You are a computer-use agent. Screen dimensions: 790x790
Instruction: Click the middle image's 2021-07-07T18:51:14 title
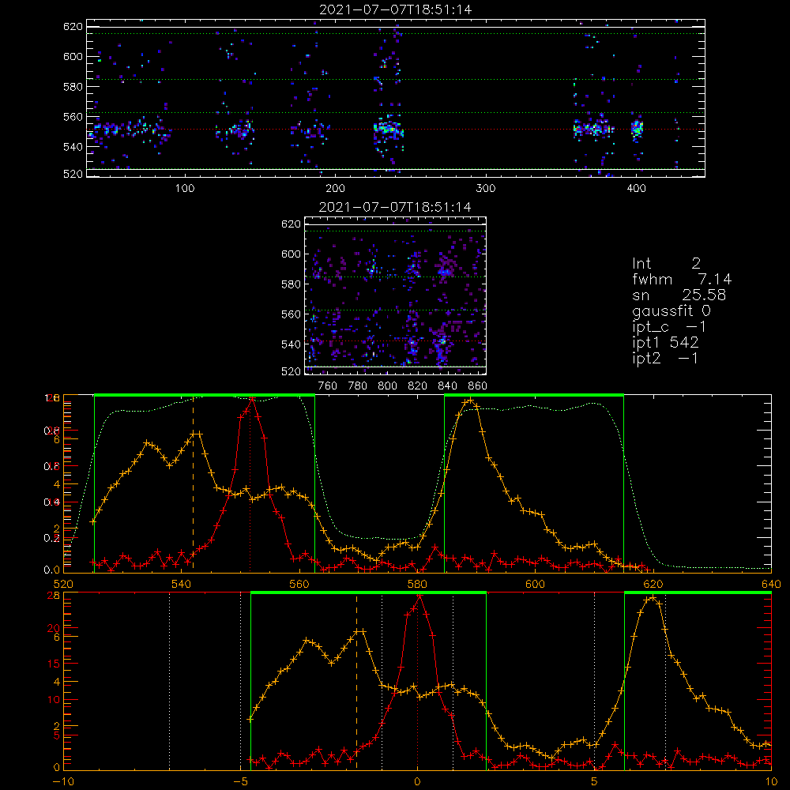coord(395,207)
